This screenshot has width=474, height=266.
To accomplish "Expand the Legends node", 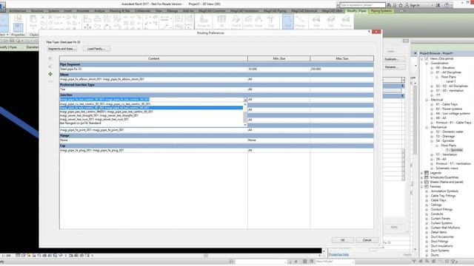I will [422, 173].
